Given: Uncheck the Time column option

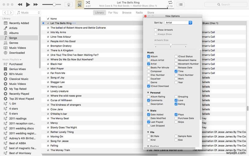Looking at the screenshot, I should point(176,71).
